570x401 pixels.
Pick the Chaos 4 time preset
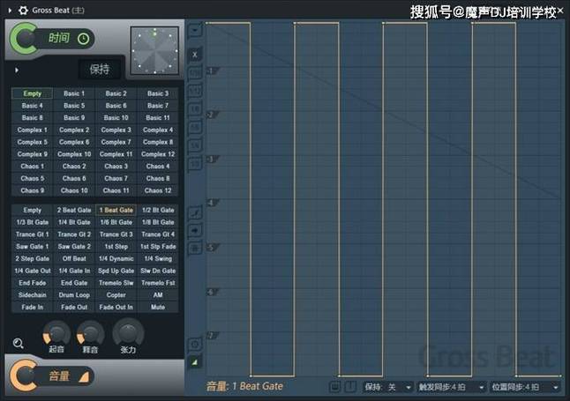[x=158, y=167]
